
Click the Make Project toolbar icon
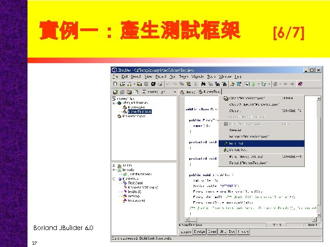pyautogui.click(x=232, y=84)
